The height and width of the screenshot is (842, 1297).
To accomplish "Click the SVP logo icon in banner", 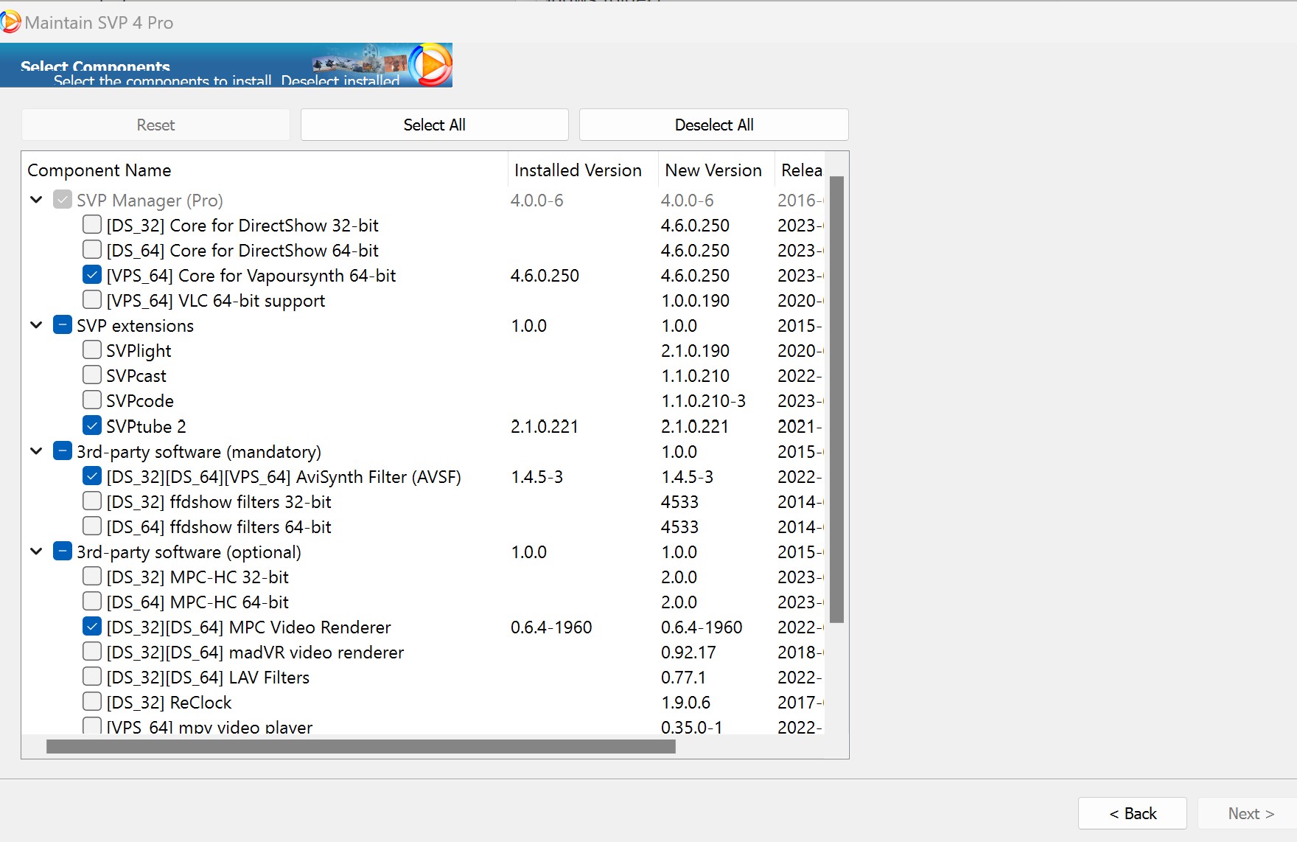I will tap(430, 65).
